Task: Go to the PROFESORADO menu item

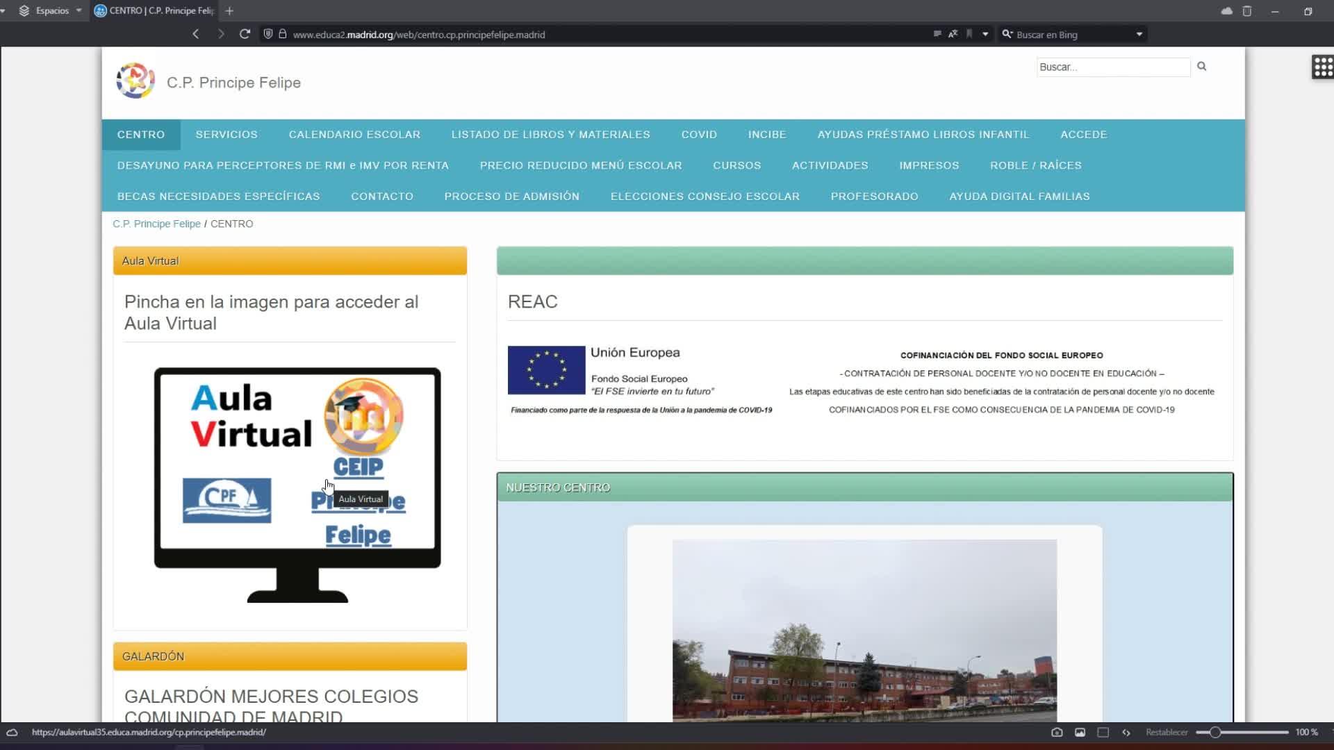Action: coord(874,197)
